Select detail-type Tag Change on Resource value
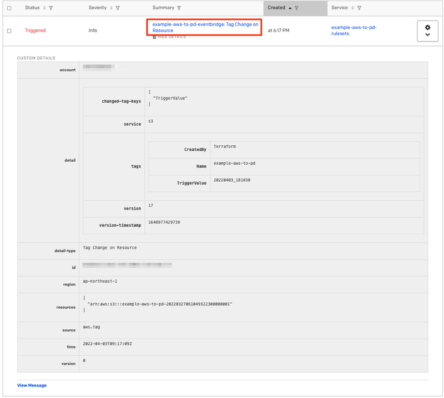Screen dimensions: 444x398 tap(109, 248)
